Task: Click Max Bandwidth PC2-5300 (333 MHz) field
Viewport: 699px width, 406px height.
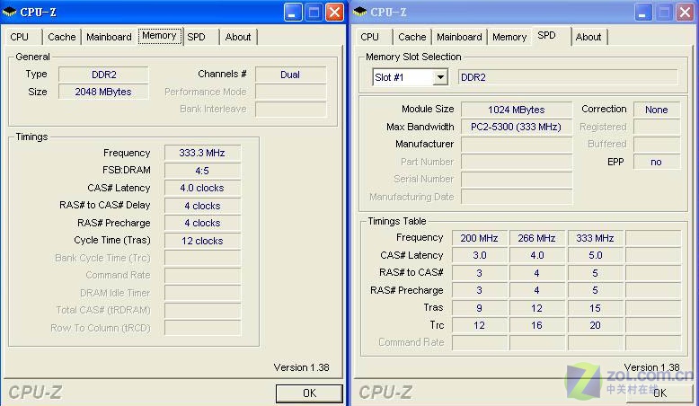Action: pos(517,127)
